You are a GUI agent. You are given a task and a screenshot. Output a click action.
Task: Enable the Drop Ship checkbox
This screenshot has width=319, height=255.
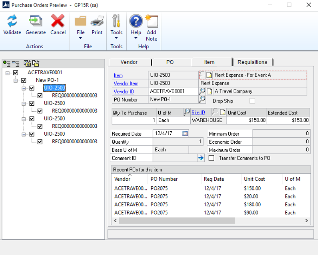coord(252,101)
